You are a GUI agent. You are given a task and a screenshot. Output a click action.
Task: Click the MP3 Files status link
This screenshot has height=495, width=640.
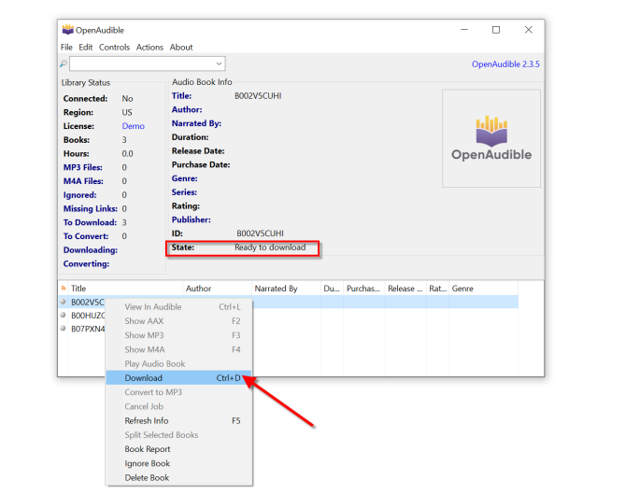(x=83, y=167)
